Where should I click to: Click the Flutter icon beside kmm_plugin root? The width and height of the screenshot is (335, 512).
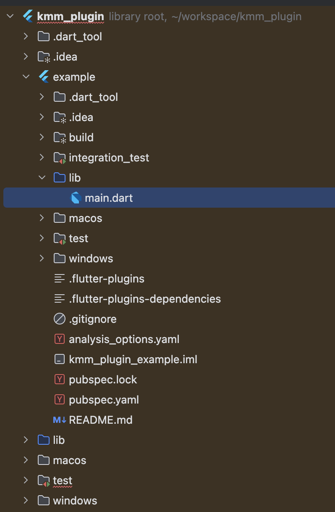[x=28, y=16]
